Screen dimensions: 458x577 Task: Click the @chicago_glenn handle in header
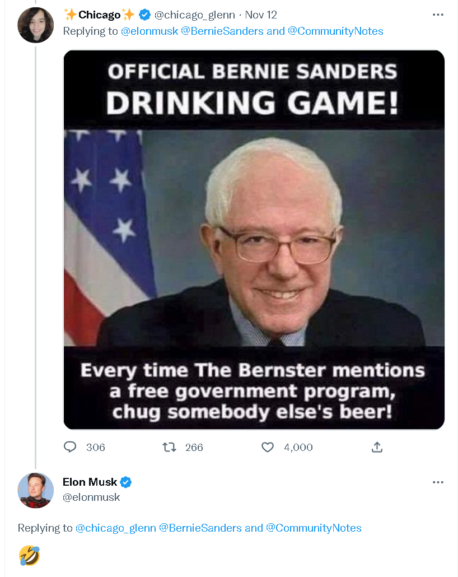194,15
